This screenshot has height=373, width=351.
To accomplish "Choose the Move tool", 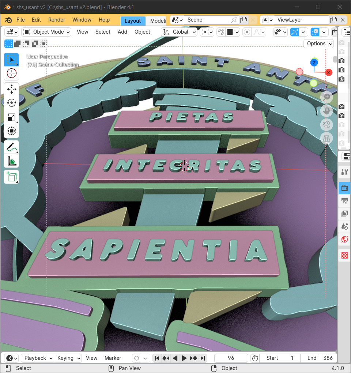I will tap(11, 89).
